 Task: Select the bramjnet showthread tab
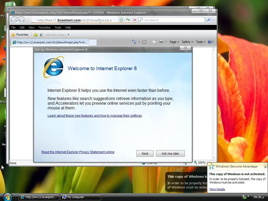coord(50,42)
